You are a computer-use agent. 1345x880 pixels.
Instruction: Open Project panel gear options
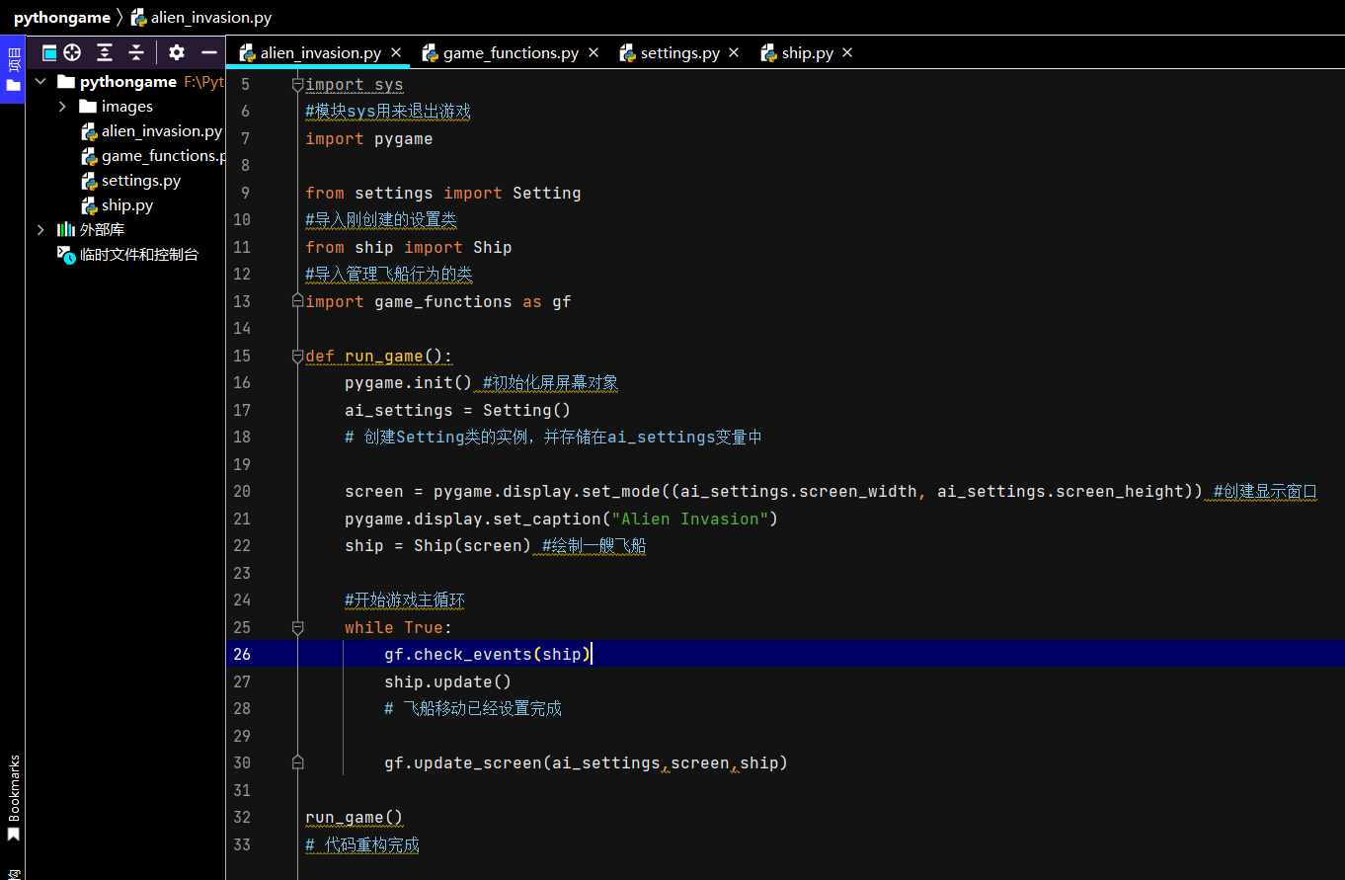177,53
